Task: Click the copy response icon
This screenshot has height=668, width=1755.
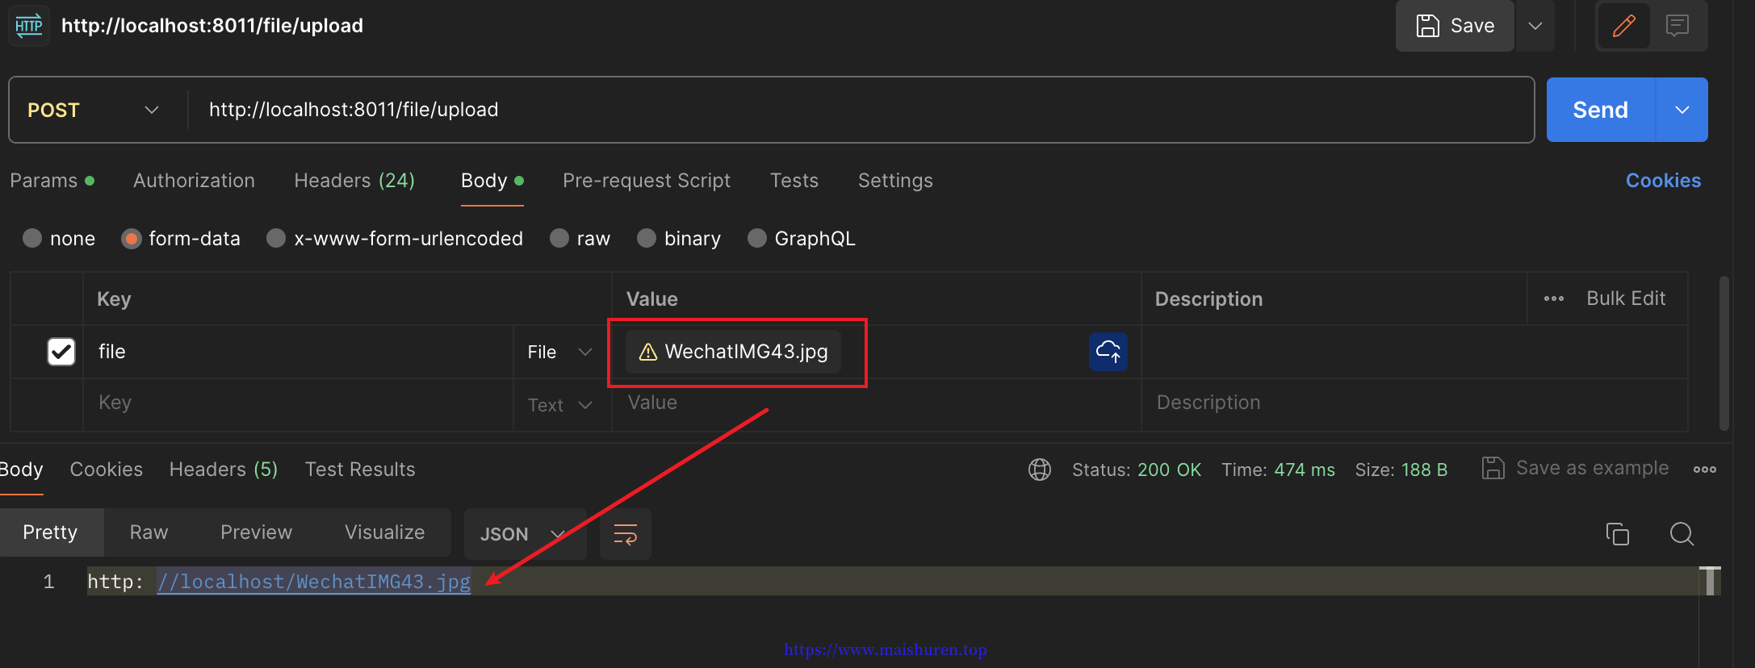Action: [x=1618, y=534]
